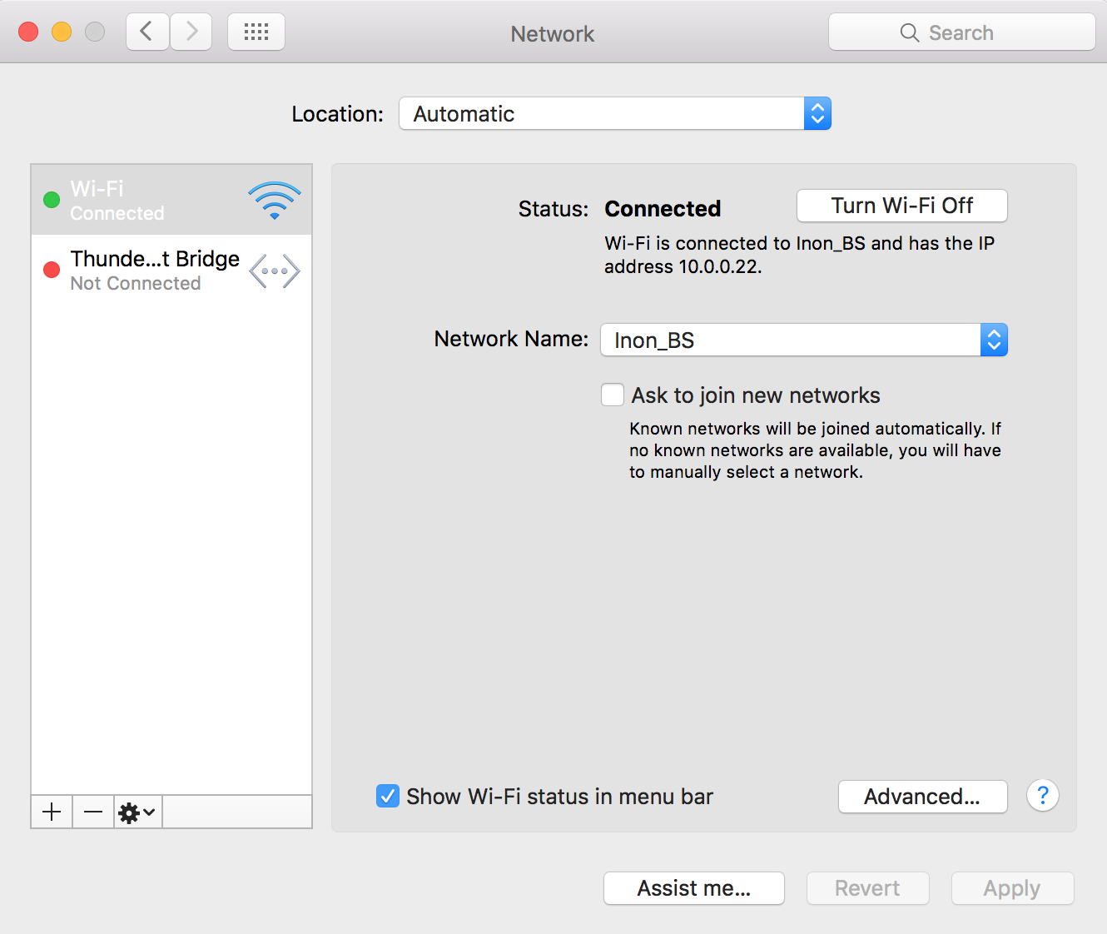Add a new network service with the plus icon
This screenshot has height=934, width=1107.
(51, 812)
